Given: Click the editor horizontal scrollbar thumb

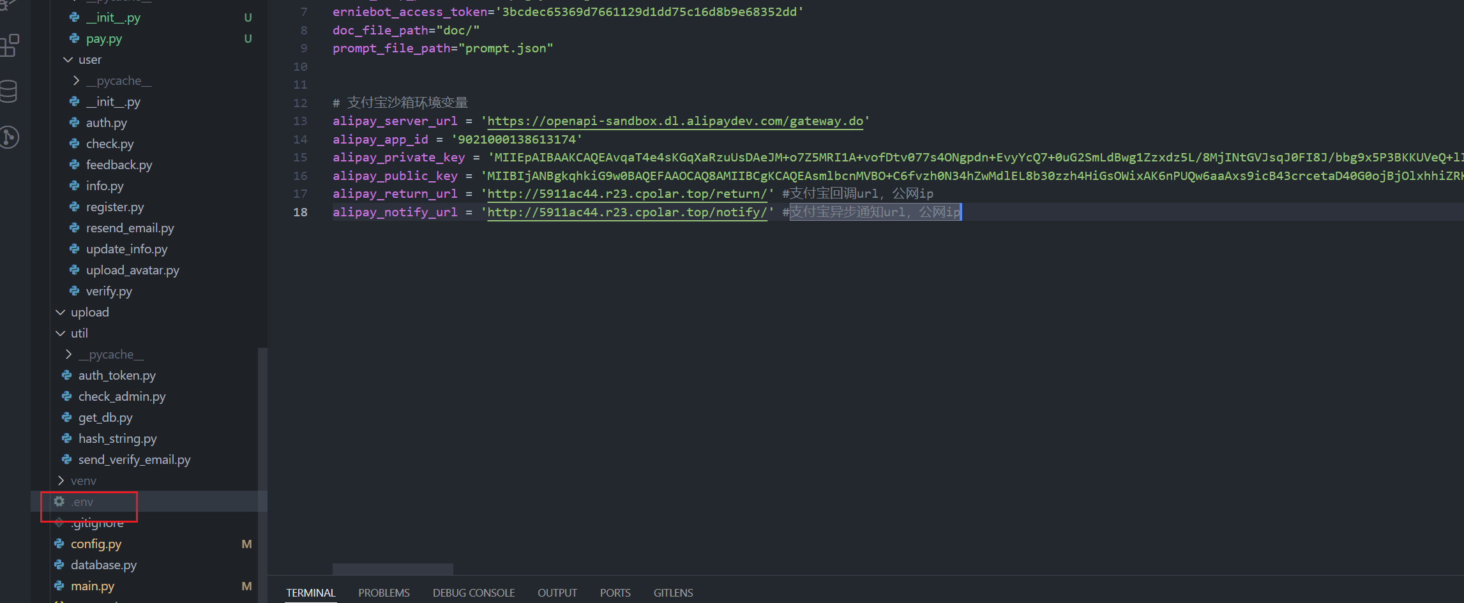Looking at the screenshot, I should coord(393,569).
